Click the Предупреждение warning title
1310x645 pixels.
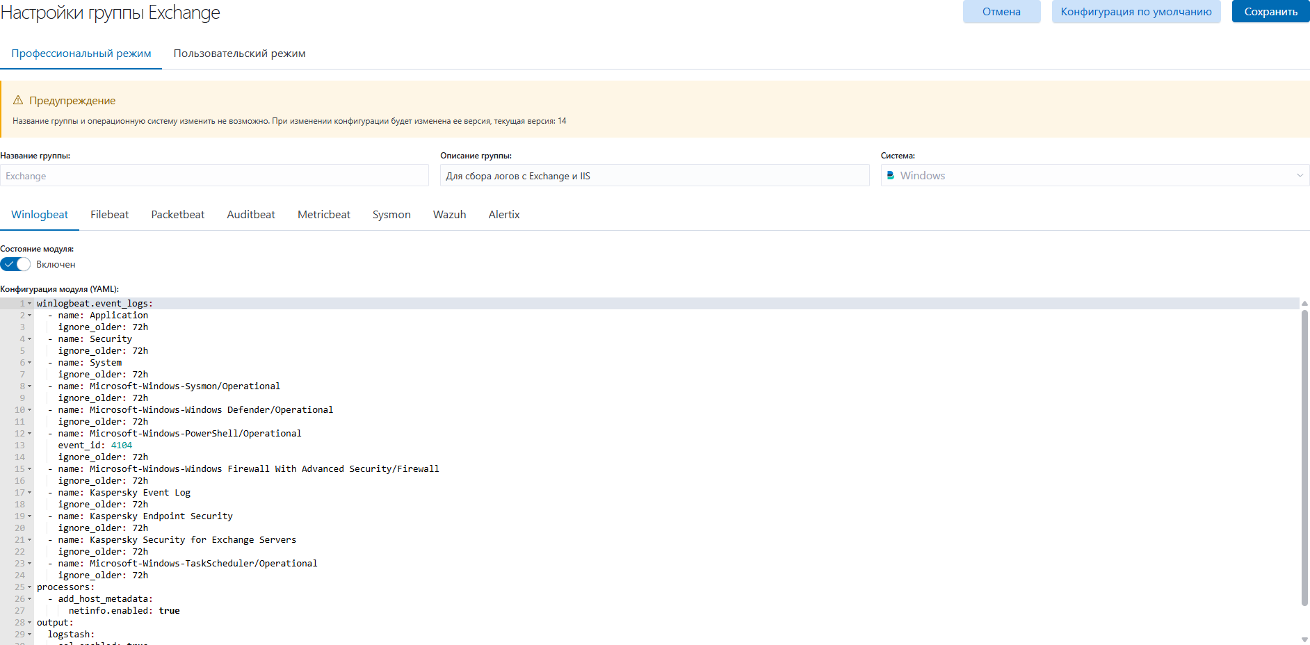(72, 101)
